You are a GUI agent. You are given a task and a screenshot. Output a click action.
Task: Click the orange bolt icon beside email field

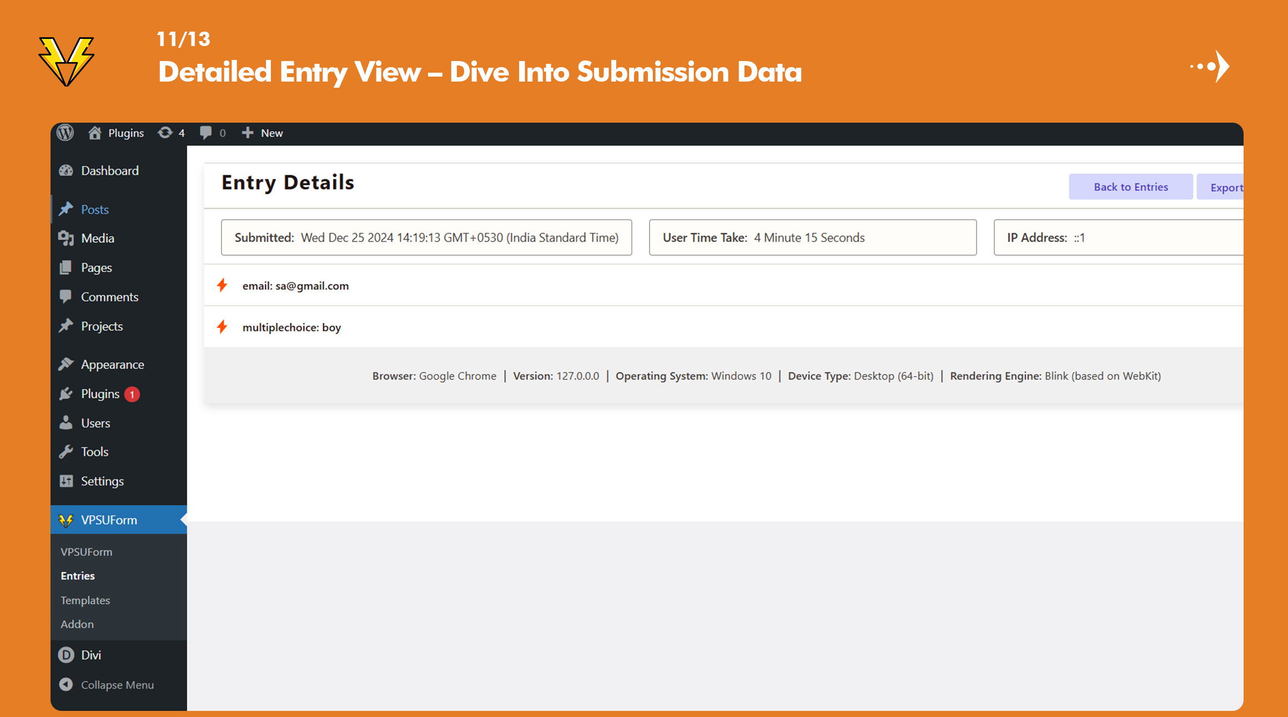[x=223, y=285]
